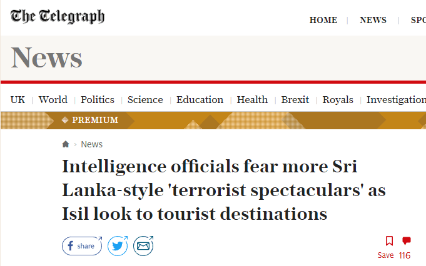Click the Facebook share icon button
The height and width of the screenshot is (266, 426).
coord(82,246)
